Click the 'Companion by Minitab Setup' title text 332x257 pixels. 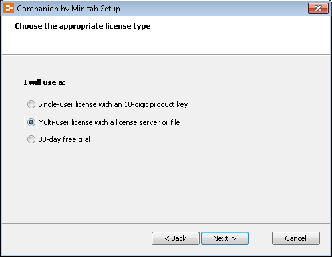coord(69,9)
